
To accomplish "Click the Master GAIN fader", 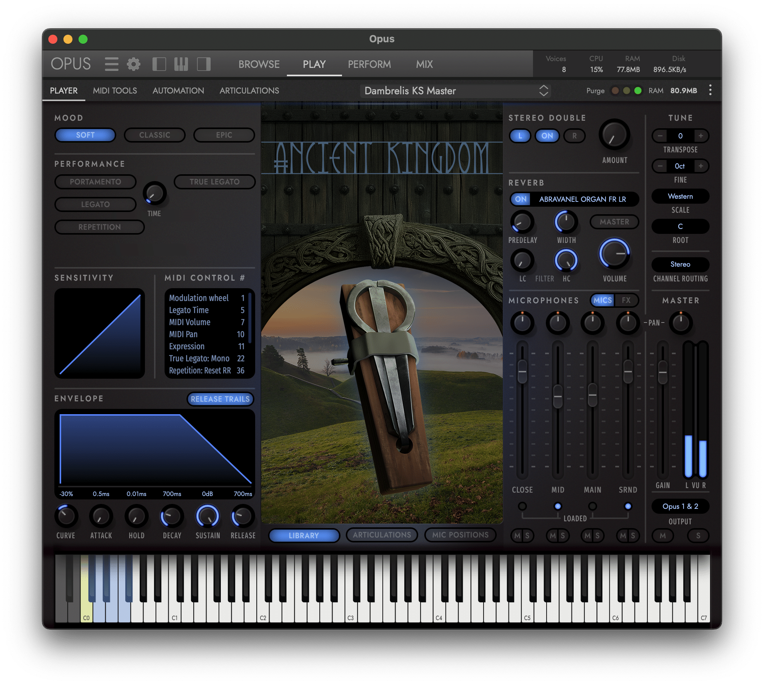I will (662, 372).
